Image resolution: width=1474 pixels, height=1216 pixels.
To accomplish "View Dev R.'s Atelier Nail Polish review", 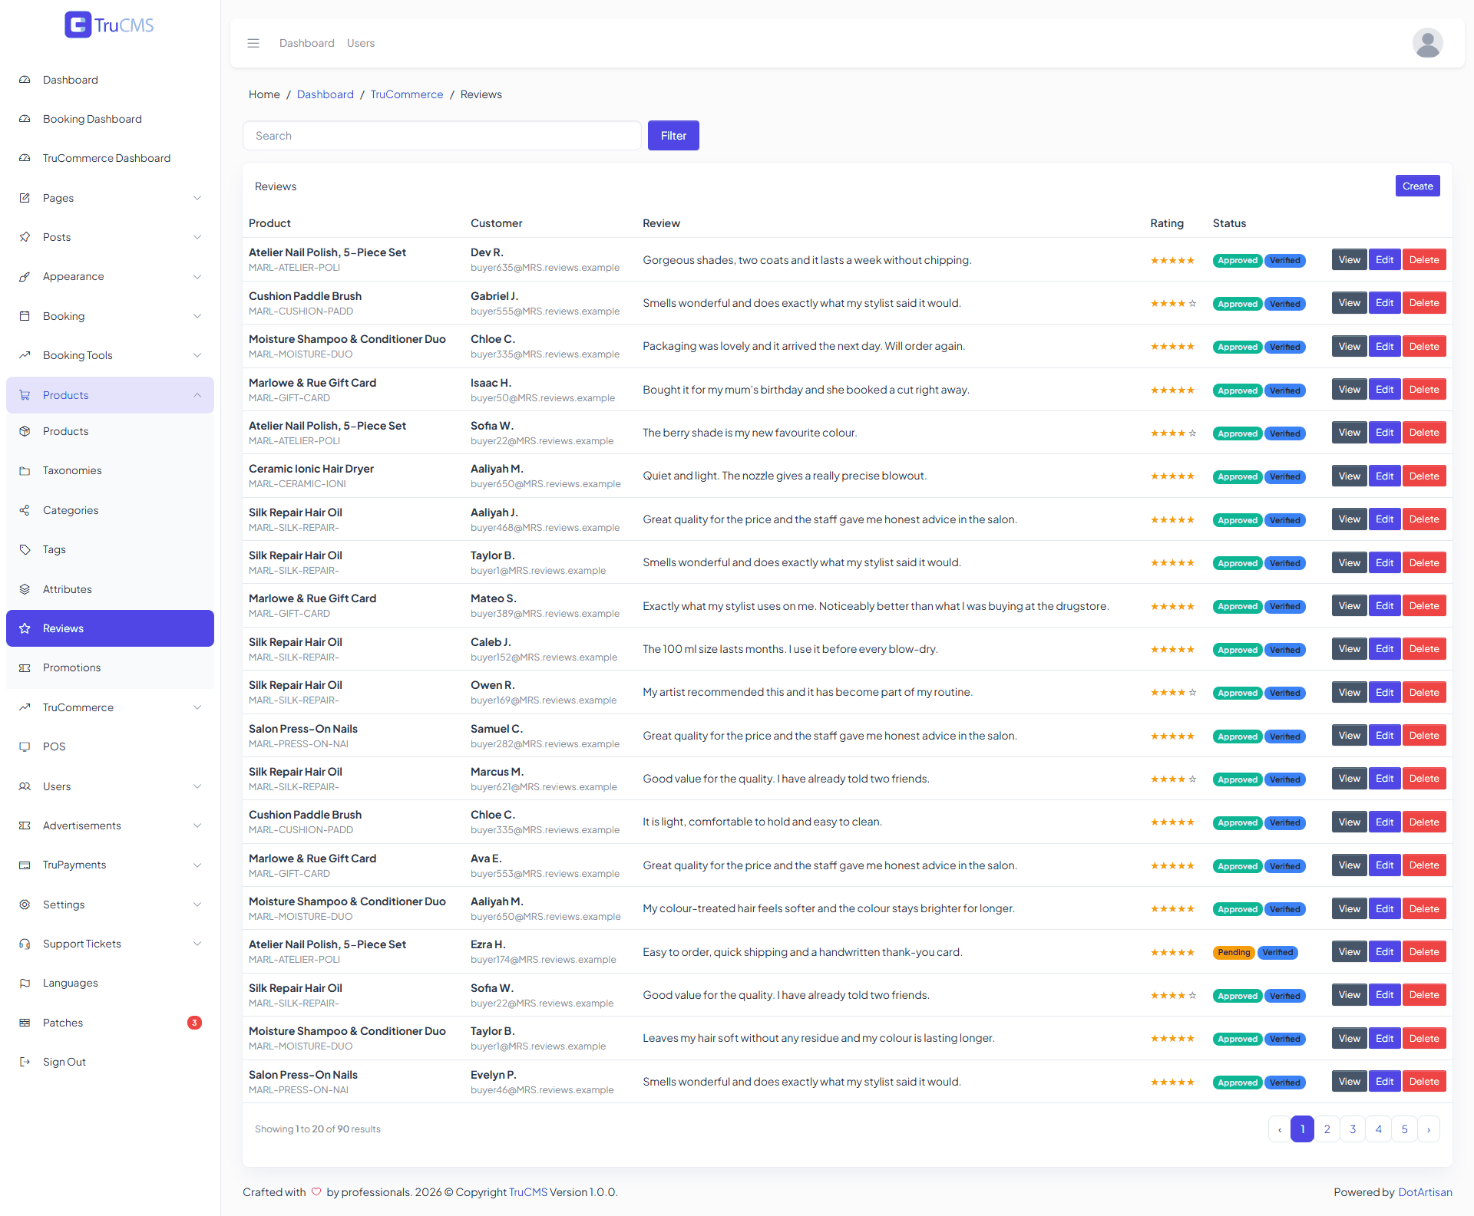I will click(x=1349, y=260).
